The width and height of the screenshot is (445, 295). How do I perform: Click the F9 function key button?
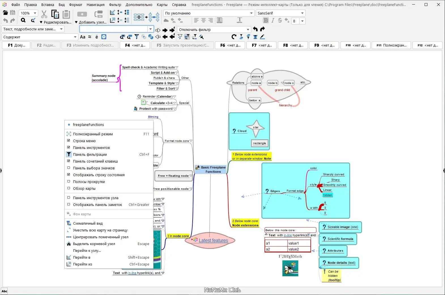click(x=324, y=45)
